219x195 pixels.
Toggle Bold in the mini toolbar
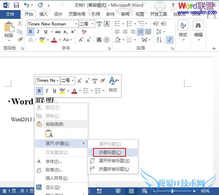[x=39, y=91]
